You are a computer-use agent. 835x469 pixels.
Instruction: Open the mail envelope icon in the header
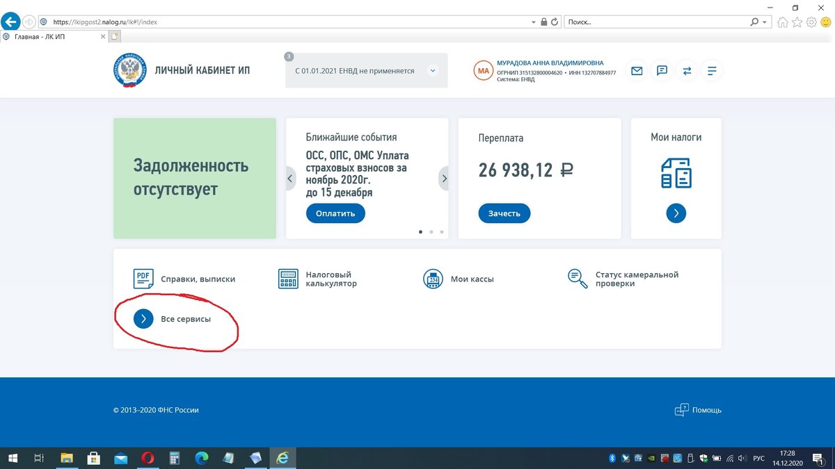pos(636,70)
